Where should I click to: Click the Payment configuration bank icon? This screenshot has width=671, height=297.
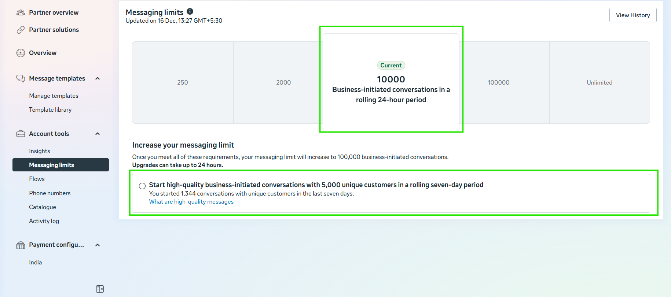click(x=21, y=245)
